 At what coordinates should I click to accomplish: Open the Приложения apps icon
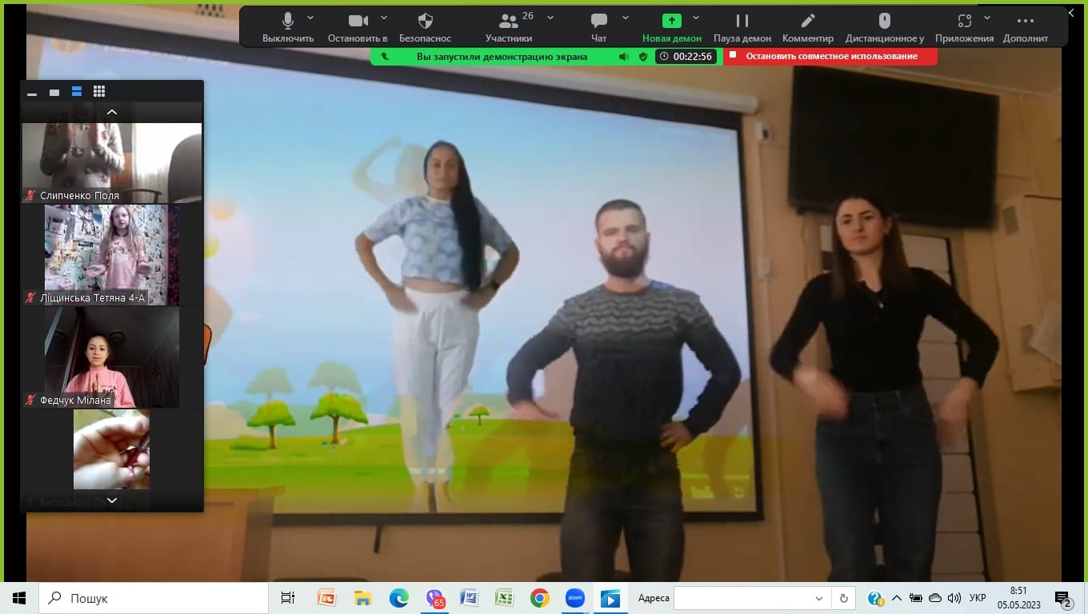click(965, 21)
